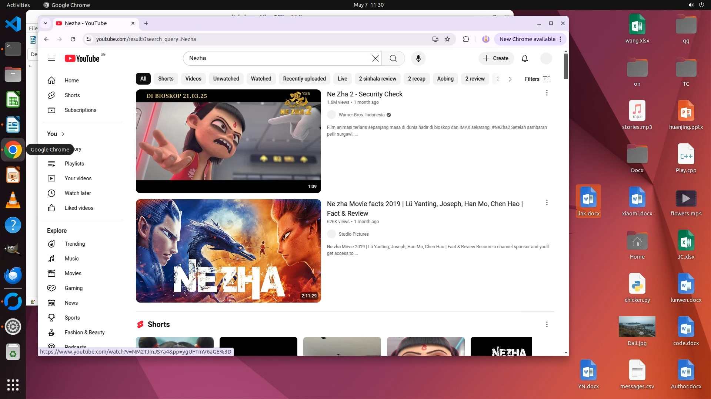
Task: Open the hamburger guide menu
Action: tap(51, 58)
